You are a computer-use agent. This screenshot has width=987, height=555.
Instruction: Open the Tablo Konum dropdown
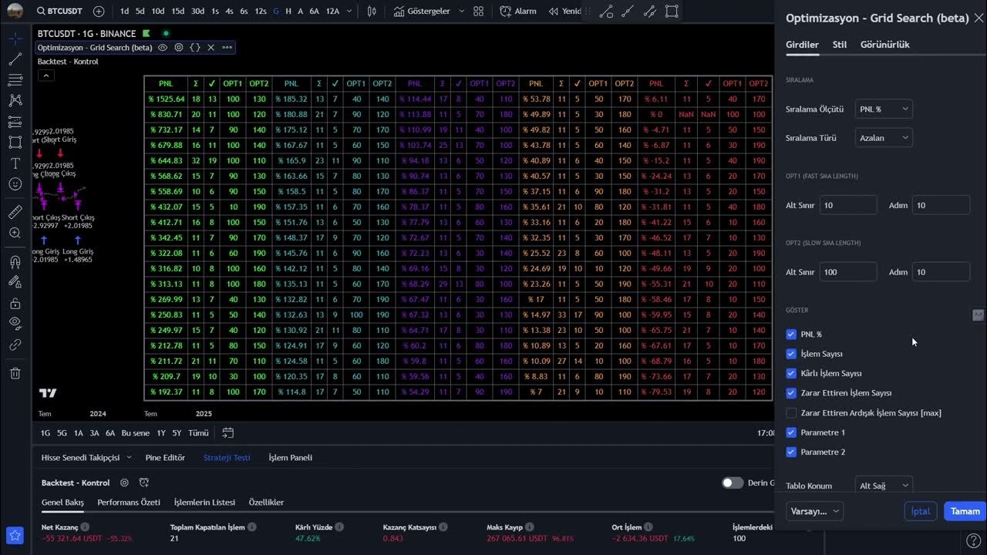(884, 486)
